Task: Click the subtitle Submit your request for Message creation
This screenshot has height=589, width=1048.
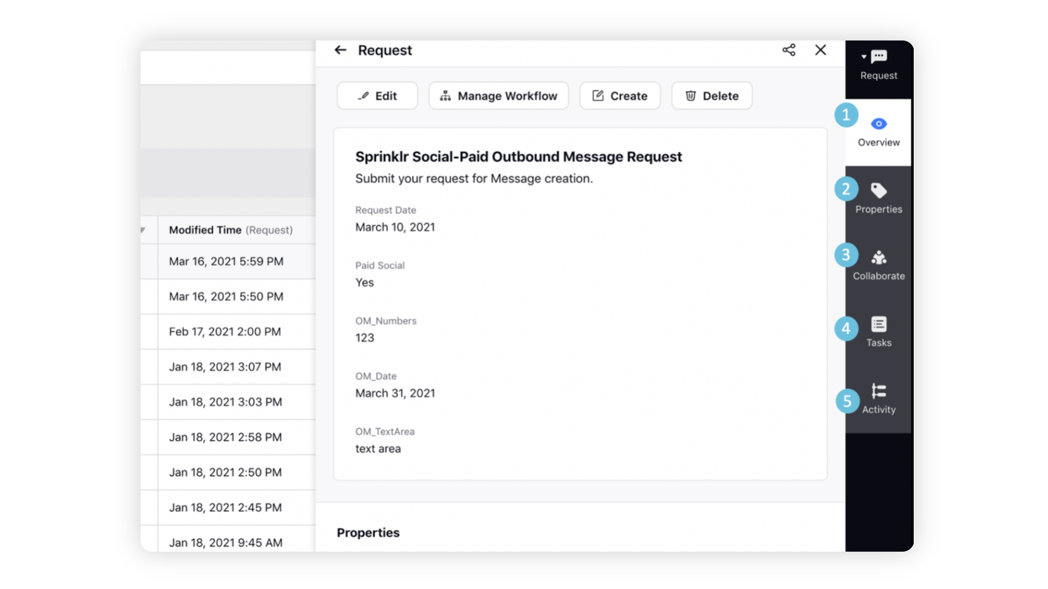Action: 474,179
